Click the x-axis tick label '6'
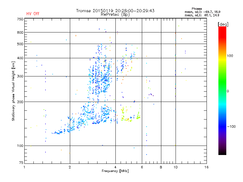This screenshot has height=182, width=243. pyautogui.click(x=142, y=167)
